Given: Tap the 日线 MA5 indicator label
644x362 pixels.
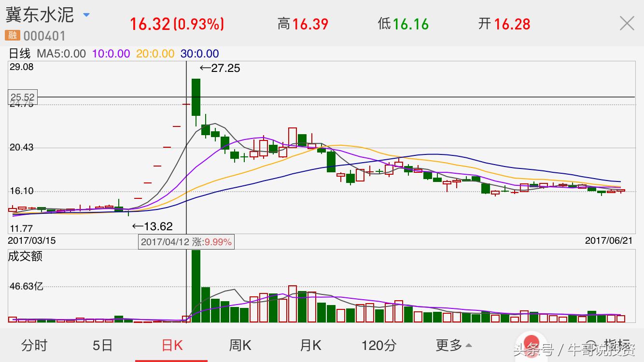Looking at the screenshot, I should click(x=47, y=54).
